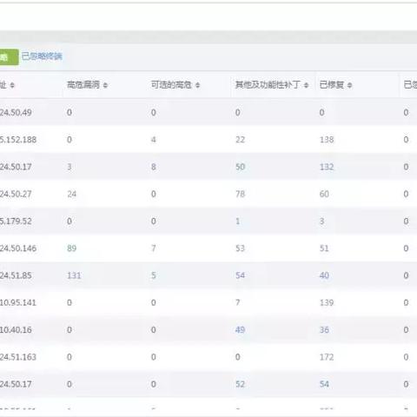
Task: Open the 132 fixed count
Action: [327, 167]
